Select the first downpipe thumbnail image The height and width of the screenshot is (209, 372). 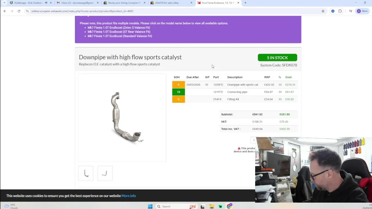(86, 173)
